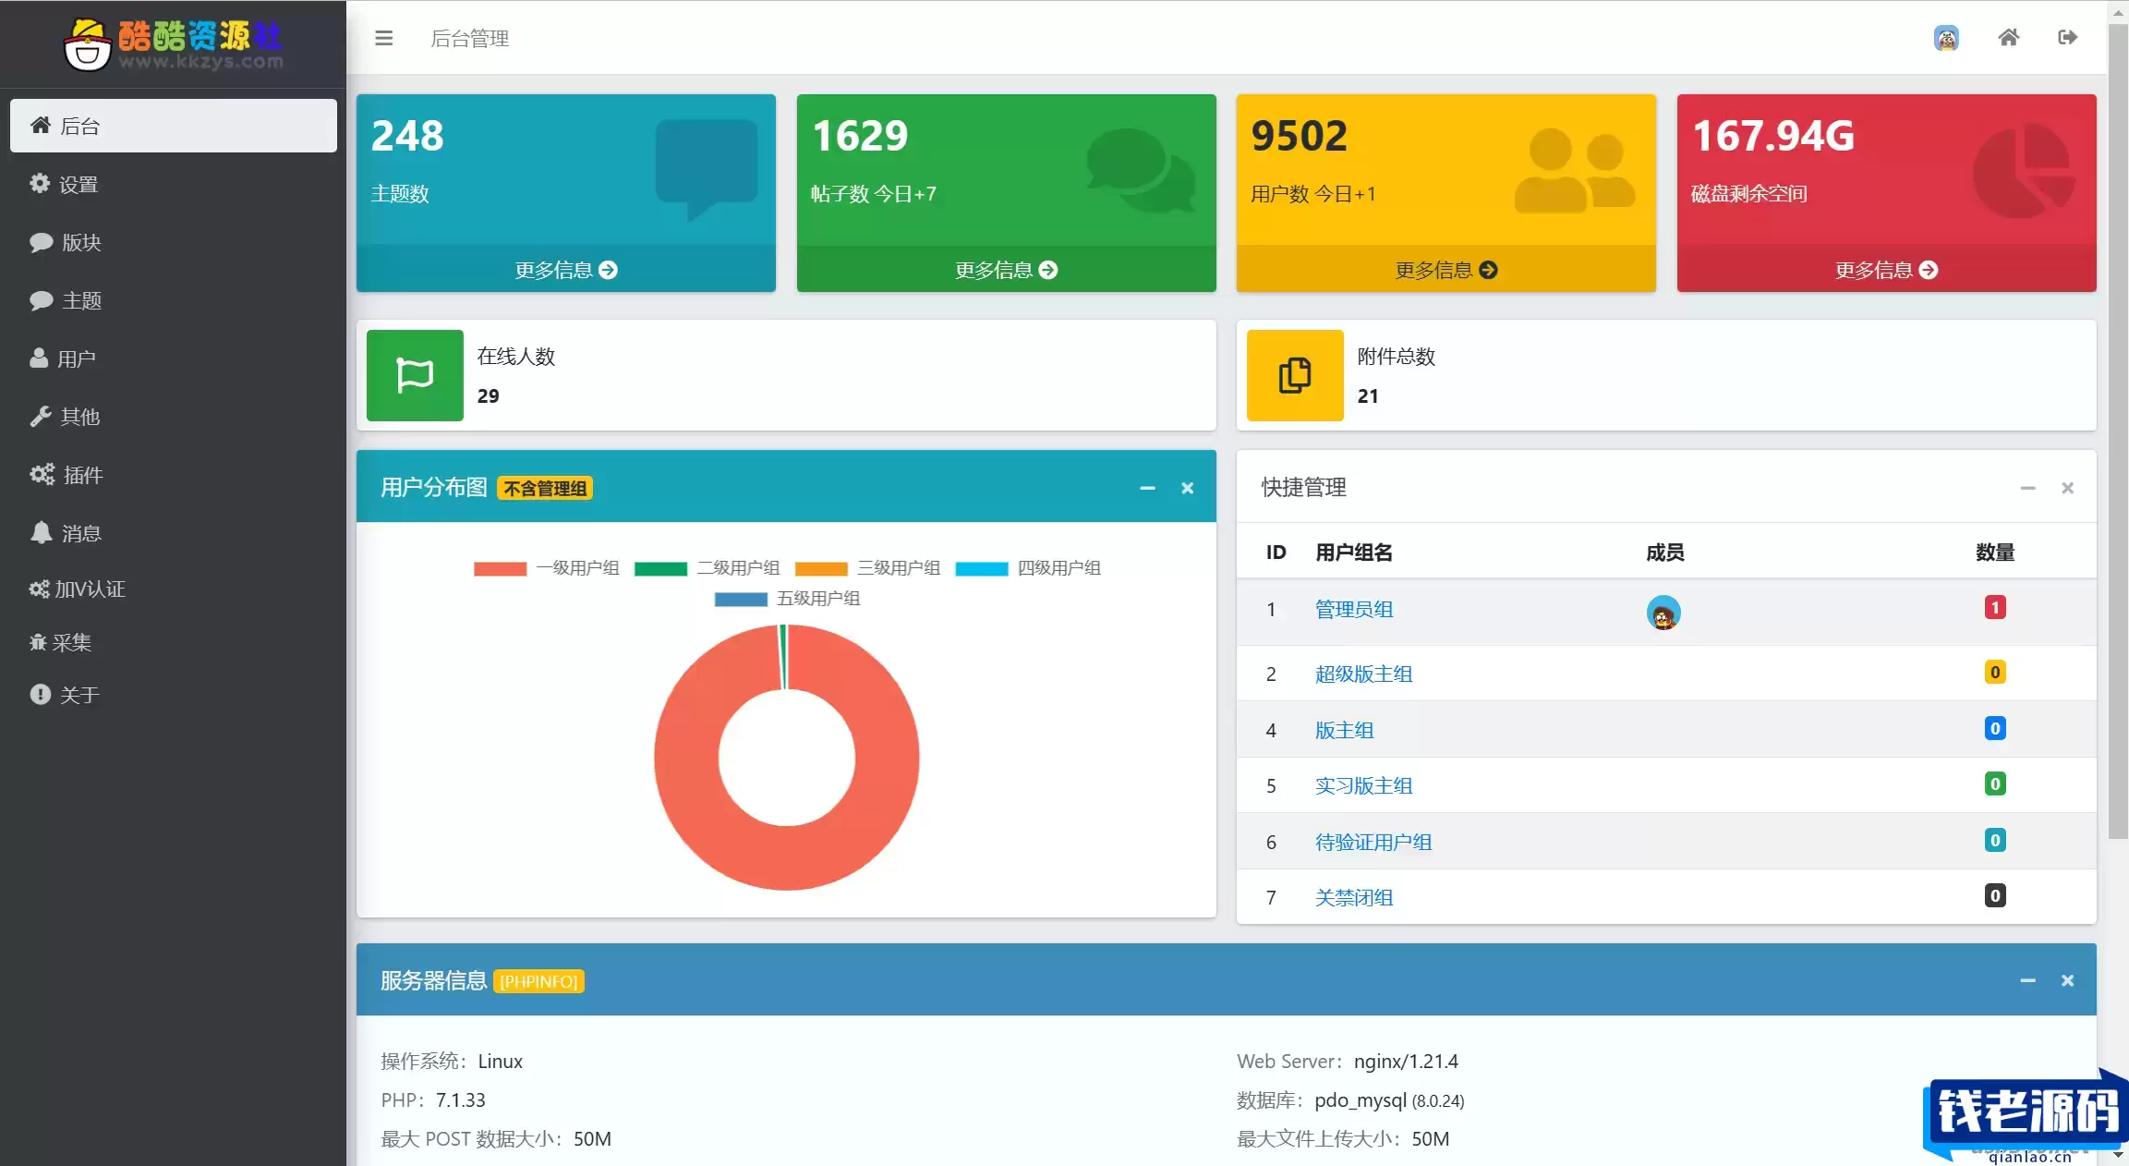Click 更多信息 on the 主题数 card

point(566,270)
